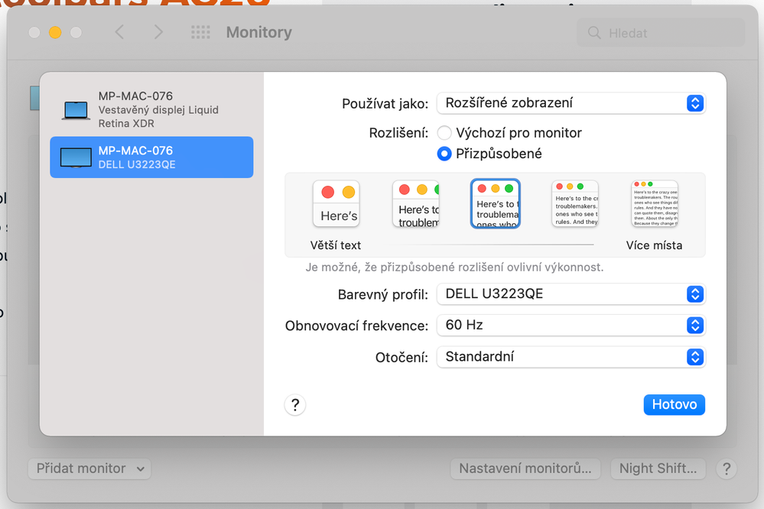
Task: Click the grid icon to show all preferences
Action: (200, 32)
